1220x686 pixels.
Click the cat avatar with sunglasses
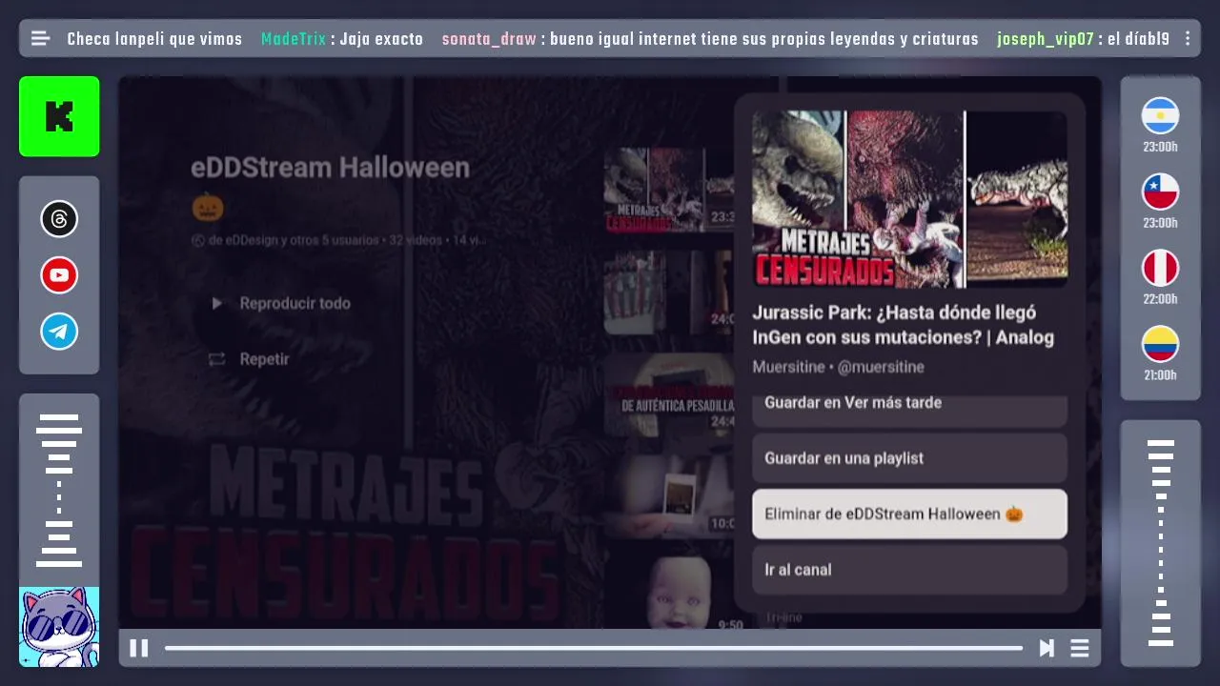click(59, 626)
